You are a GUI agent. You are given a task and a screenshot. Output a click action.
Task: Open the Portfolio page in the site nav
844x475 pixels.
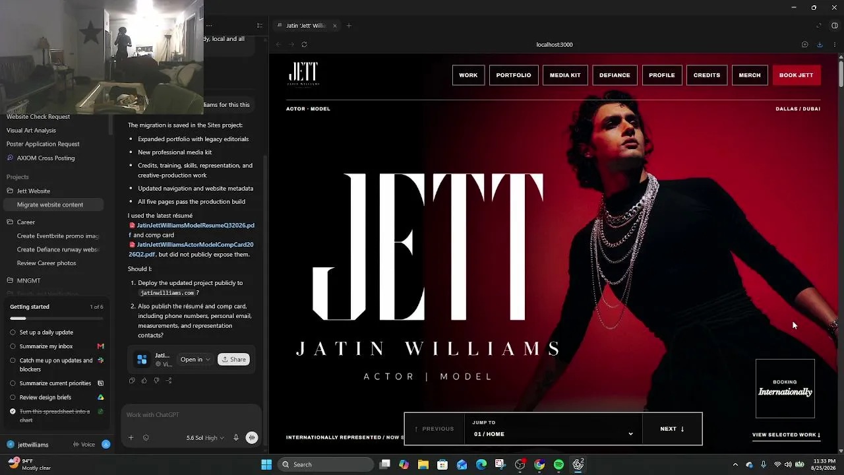coord(514,75)
